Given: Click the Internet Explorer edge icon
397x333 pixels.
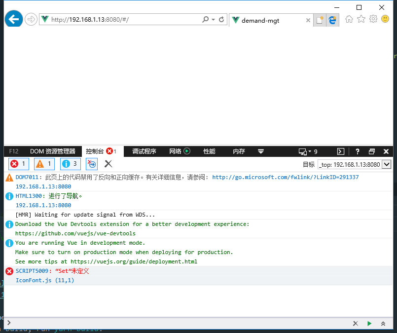Looking at the screenshot, I should pyautogui.click(x=332, y=20).
